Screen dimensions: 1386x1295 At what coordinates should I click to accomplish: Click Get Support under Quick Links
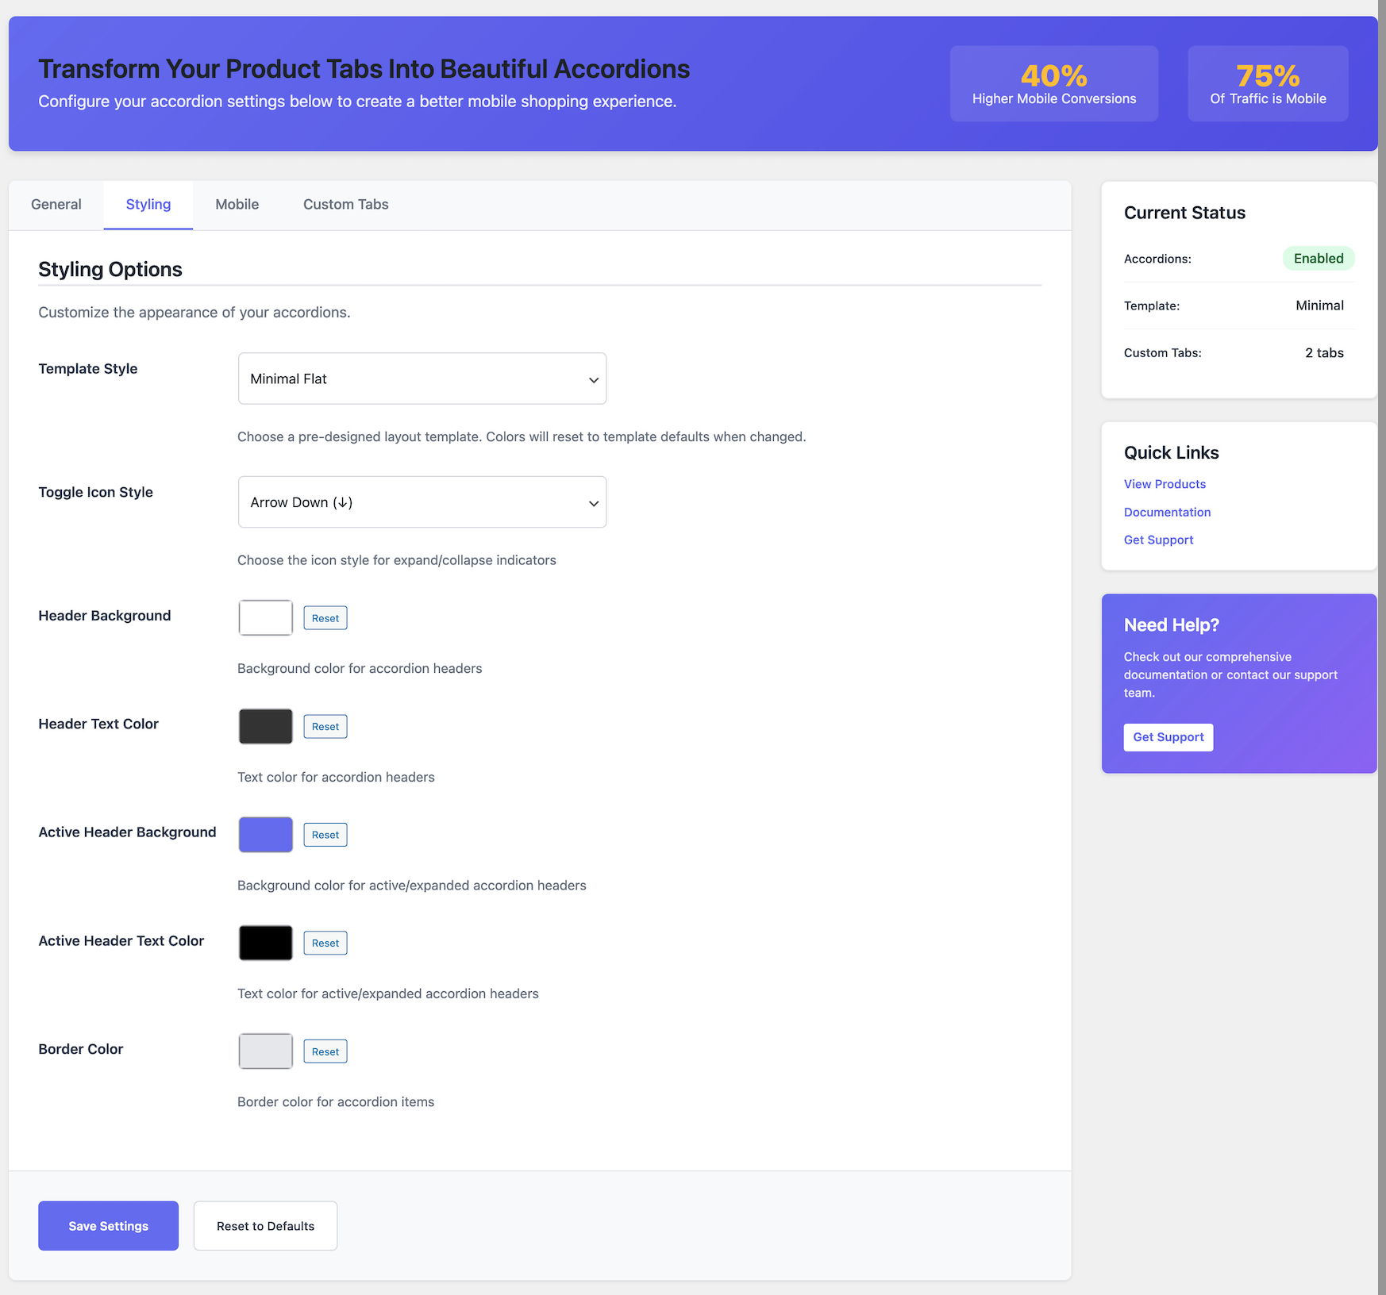(1158, 540)
